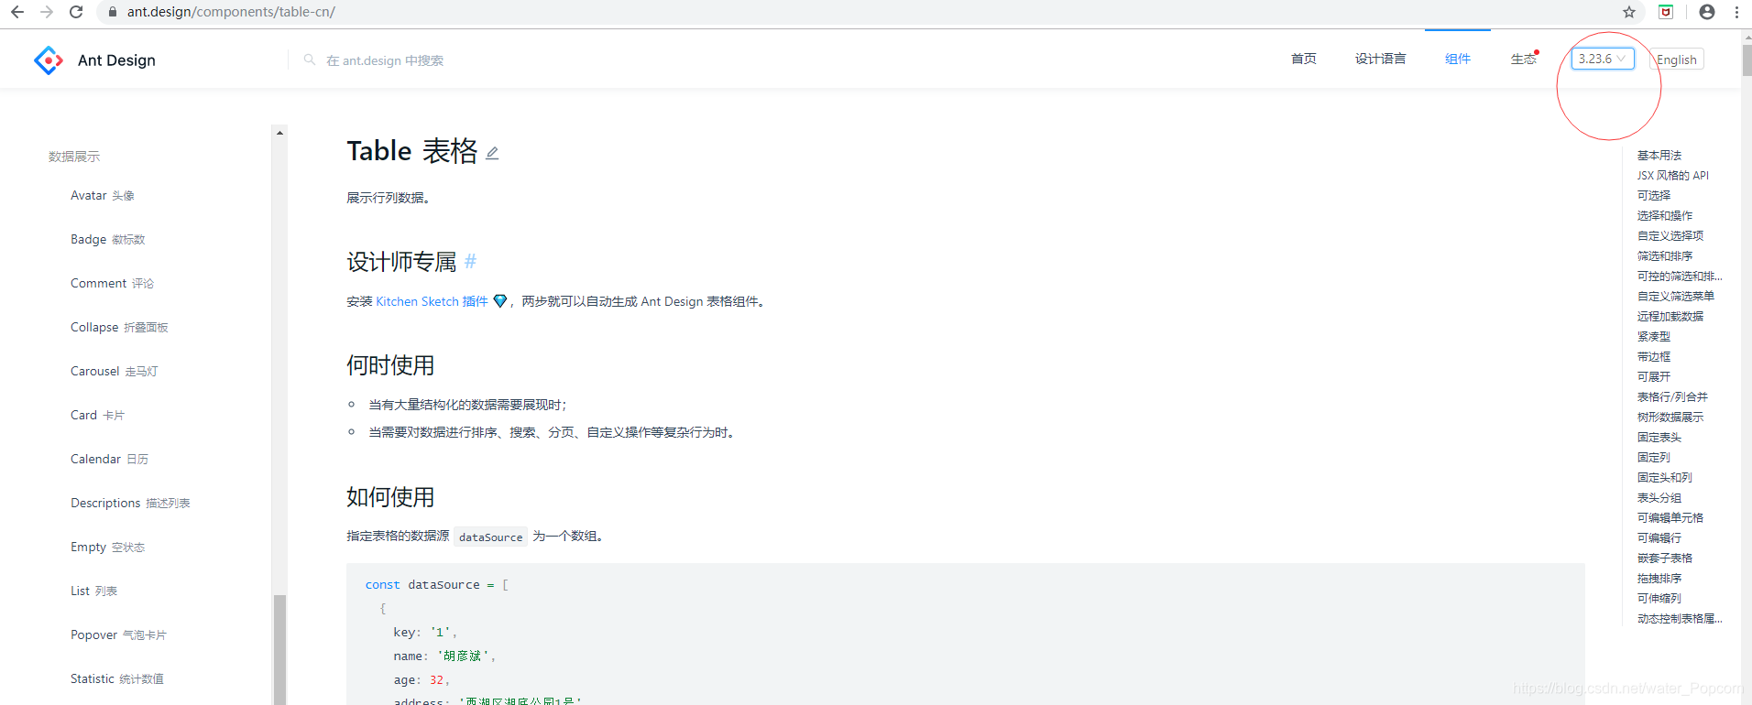Jump to 可伸缩列 anchor
This screenshot has width=1752, height=705.
click(1659, 598)
